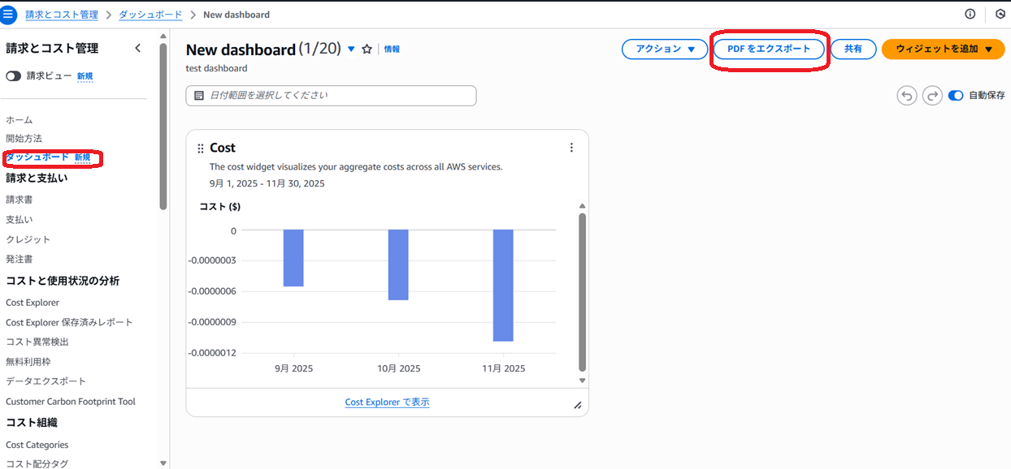
Task: Open Cost Explorer 保存済みレポート in sidebar
Action: 69,322
